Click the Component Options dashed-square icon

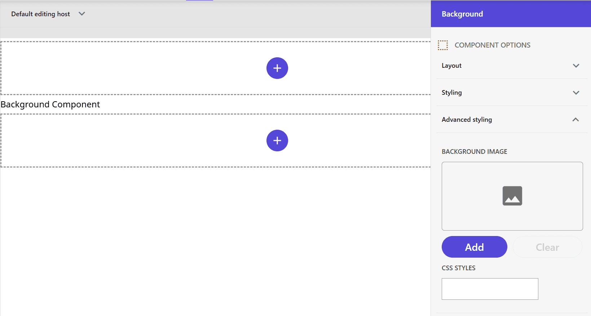443,45
